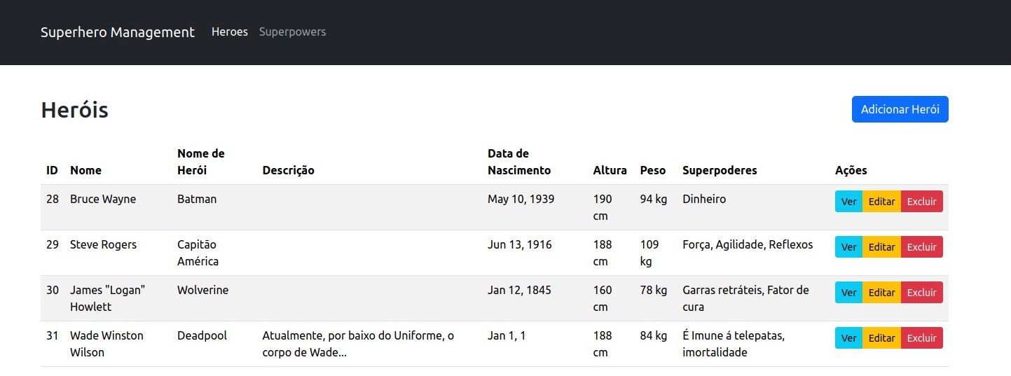This screenshot has width=1011, height=376.
Task: Edit Wolverine row with Editar button
Action: (x=881, y=293)
